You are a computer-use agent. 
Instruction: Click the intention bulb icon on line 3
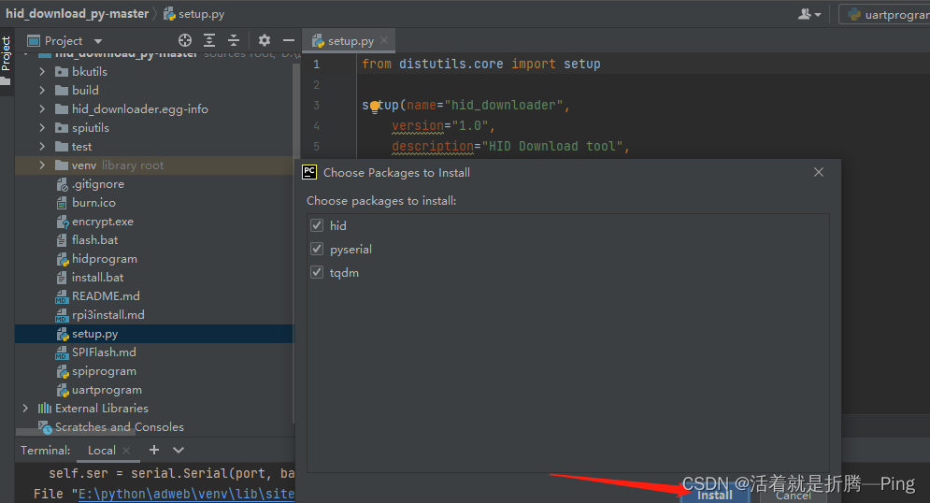[x=374, y=107]
